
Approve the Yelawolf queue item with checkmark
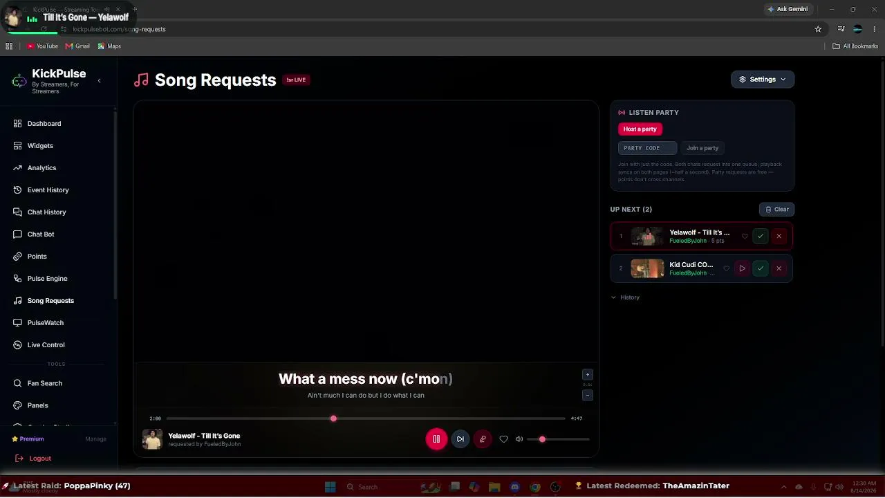[x=761, y=237]
